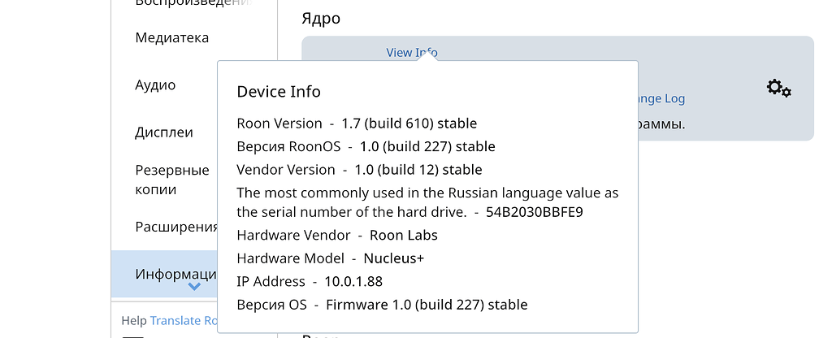The image size is (832, 338).
Task: Click the Версия OS Firmware row
Action: coord(382,305)
